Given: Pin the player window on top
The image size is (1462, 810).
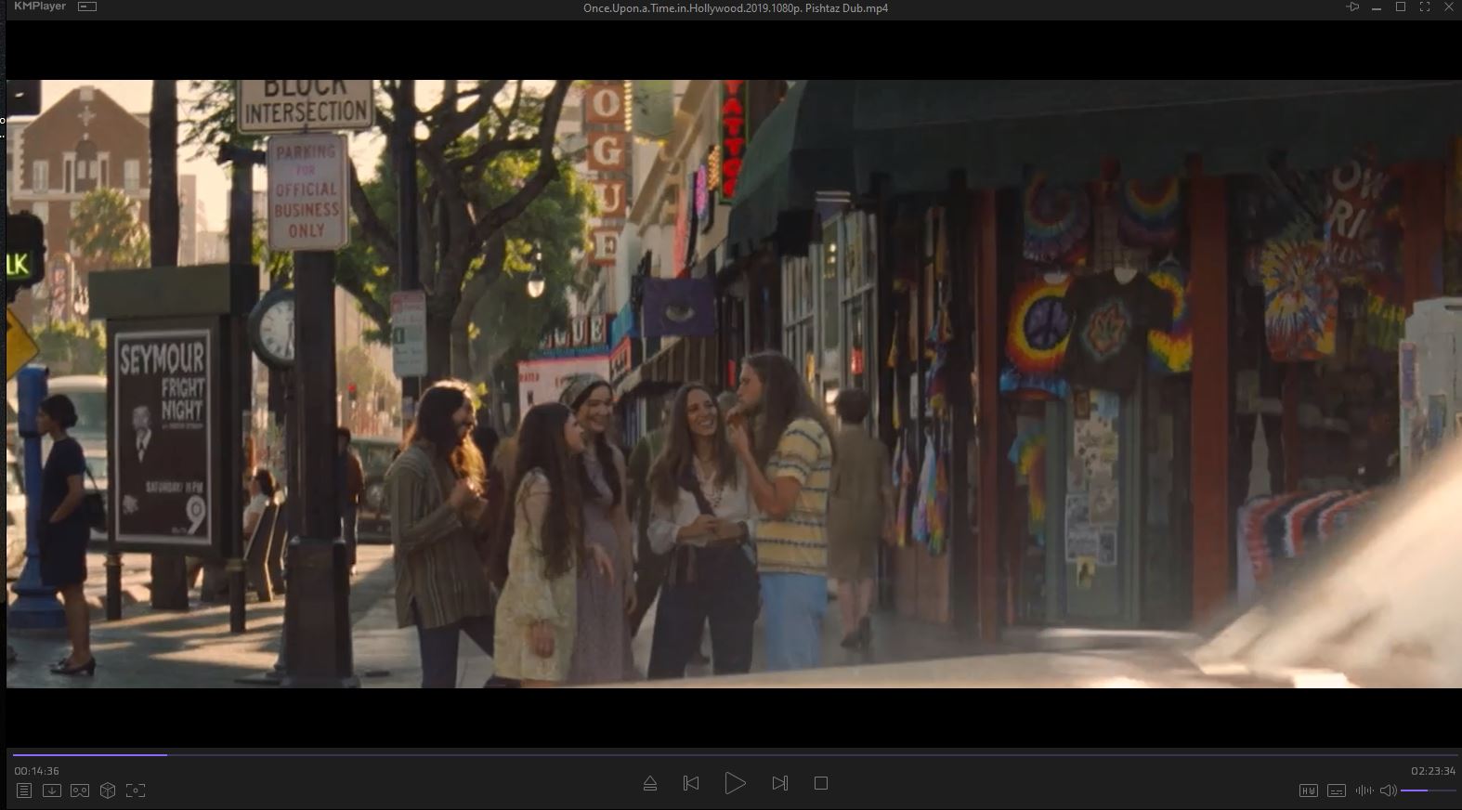Looking at the screenshot, I should tap(1352, 7).
